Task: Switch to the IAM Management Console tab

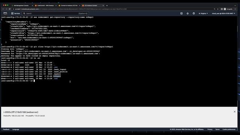Action: pos(21,6)
